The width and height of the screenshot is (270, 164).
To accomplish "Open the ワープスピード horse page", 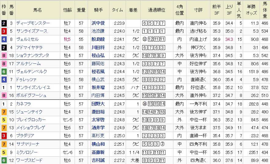I will tap(29, 160).
